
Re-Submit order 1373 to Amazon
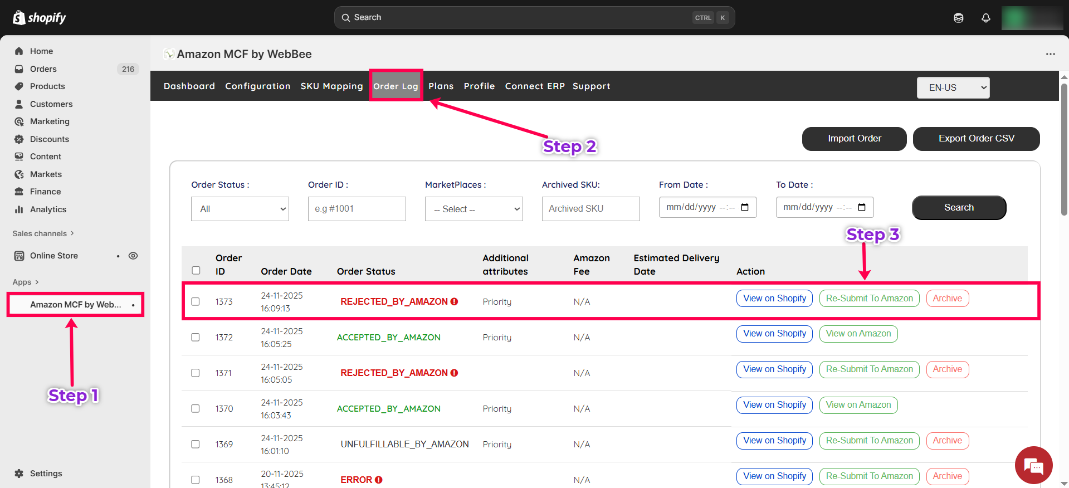coord(869,299)
